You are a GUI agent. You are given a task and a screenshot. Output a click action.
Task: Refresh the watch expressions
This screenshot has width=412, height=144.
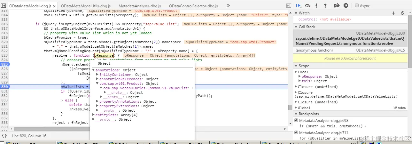pos(402,13)
